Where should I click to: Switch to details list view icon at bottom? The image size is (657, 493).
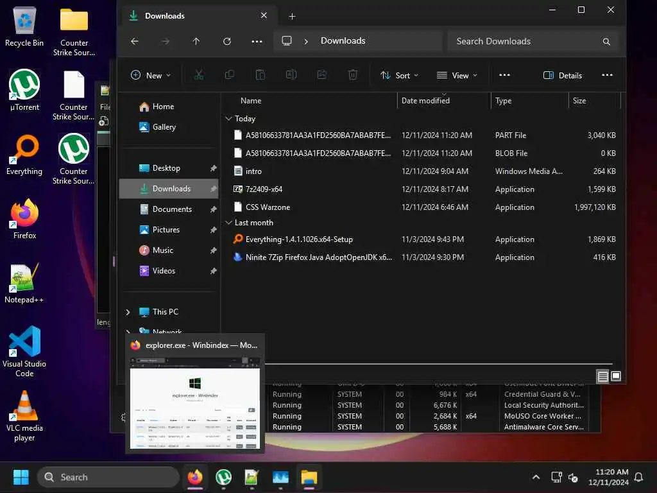603,376
